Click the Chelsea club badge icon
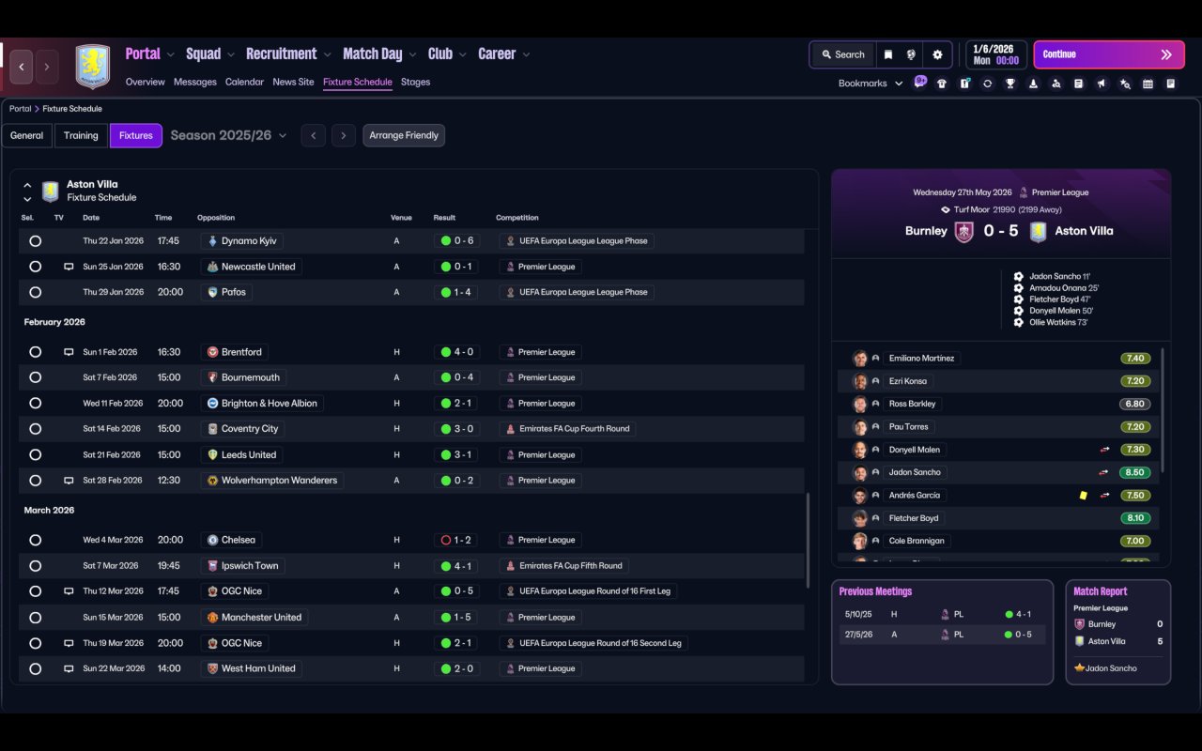1202x751 pixels. click(213, 541)
